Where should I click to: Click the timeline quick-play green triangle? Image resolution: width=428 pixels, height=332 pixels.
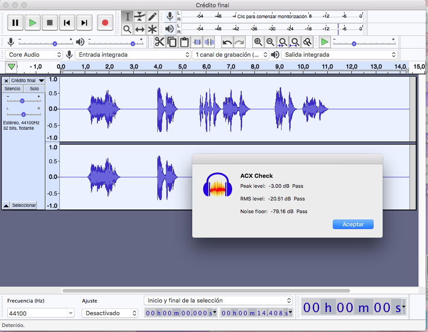click(11, 67)
